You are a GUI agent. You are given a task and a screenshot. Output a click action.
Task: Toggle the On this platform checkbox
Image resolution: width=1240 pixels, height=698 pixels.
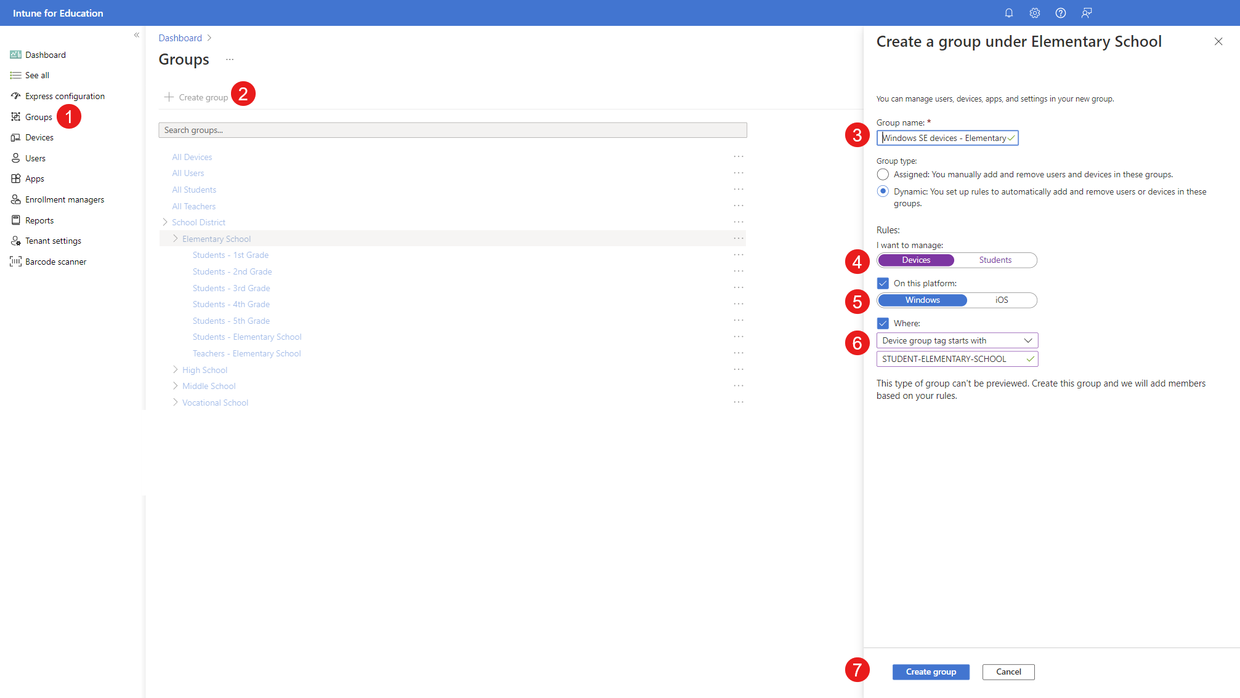coord(883,283)
